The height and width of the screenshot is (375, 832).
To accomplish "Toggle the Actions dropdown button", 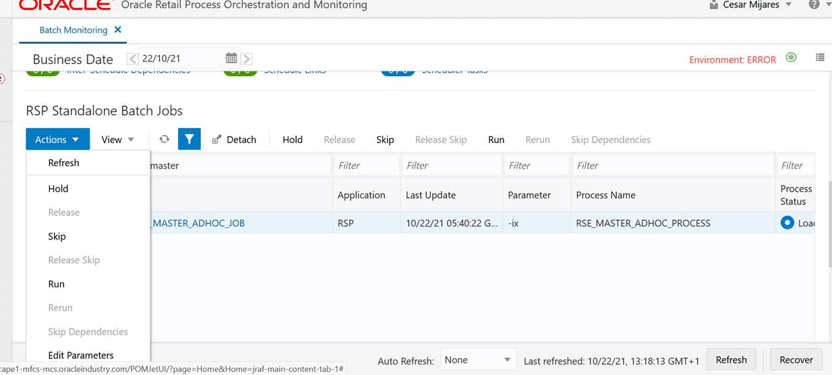I will coord(57,139).
